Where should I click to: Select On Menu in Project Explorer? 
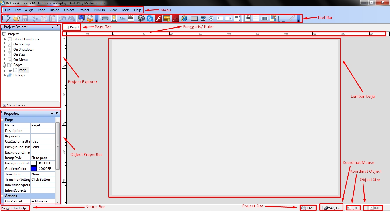21,60
